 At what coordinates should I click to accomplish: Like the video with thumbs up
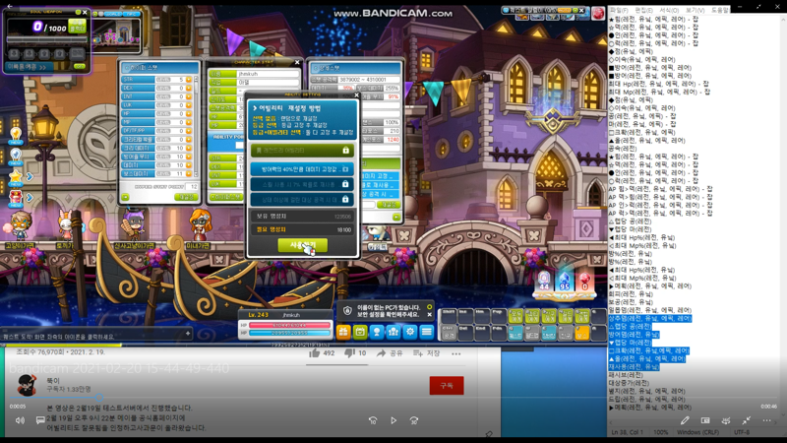(x=315, y=353)
